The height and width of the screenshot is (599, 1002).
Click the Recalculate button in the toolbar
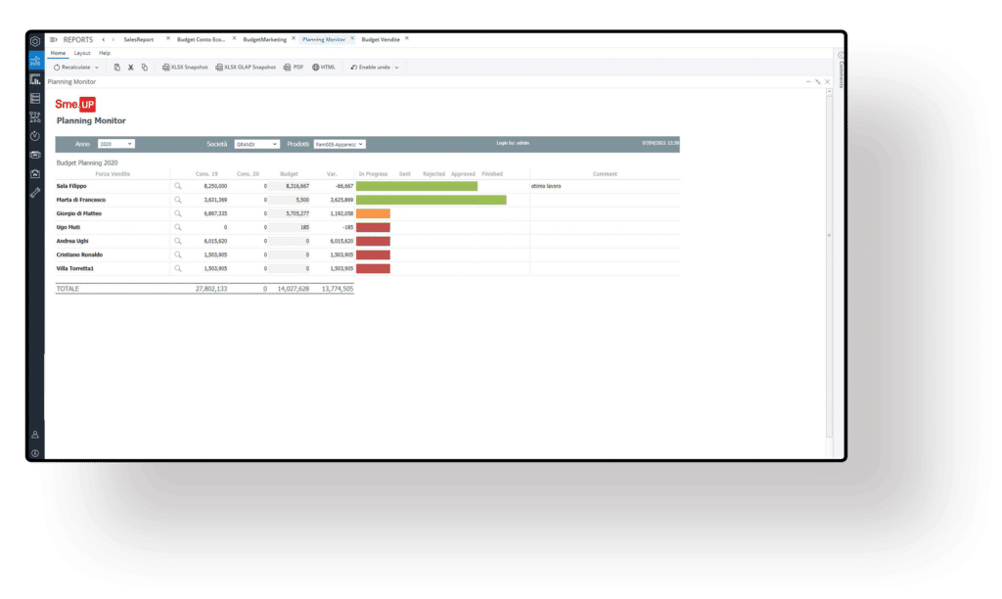(x=74, y=68)
